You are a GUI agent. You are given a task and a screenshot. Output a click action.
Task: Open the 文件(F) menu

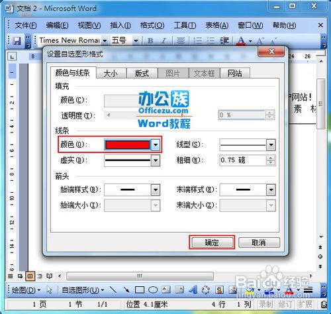pyautogui.click(x=26, y=25)
